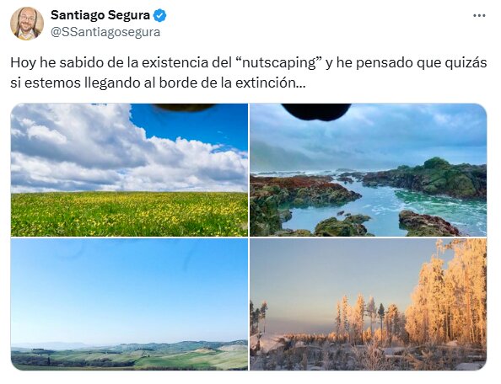Open the @SSantiagosegura handle link

click(x=105, y=32)
